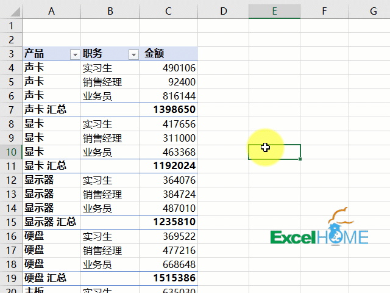
Task: Click 业务员 in row 6
Action: click(97, 96)
